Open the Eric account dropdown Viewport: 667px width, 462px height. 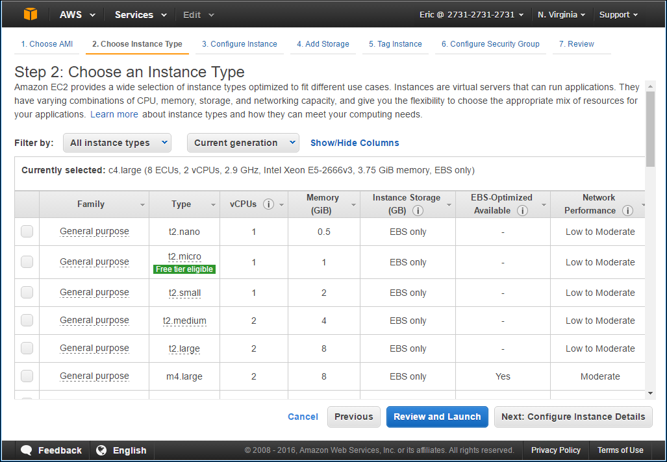tap(472, 15)
